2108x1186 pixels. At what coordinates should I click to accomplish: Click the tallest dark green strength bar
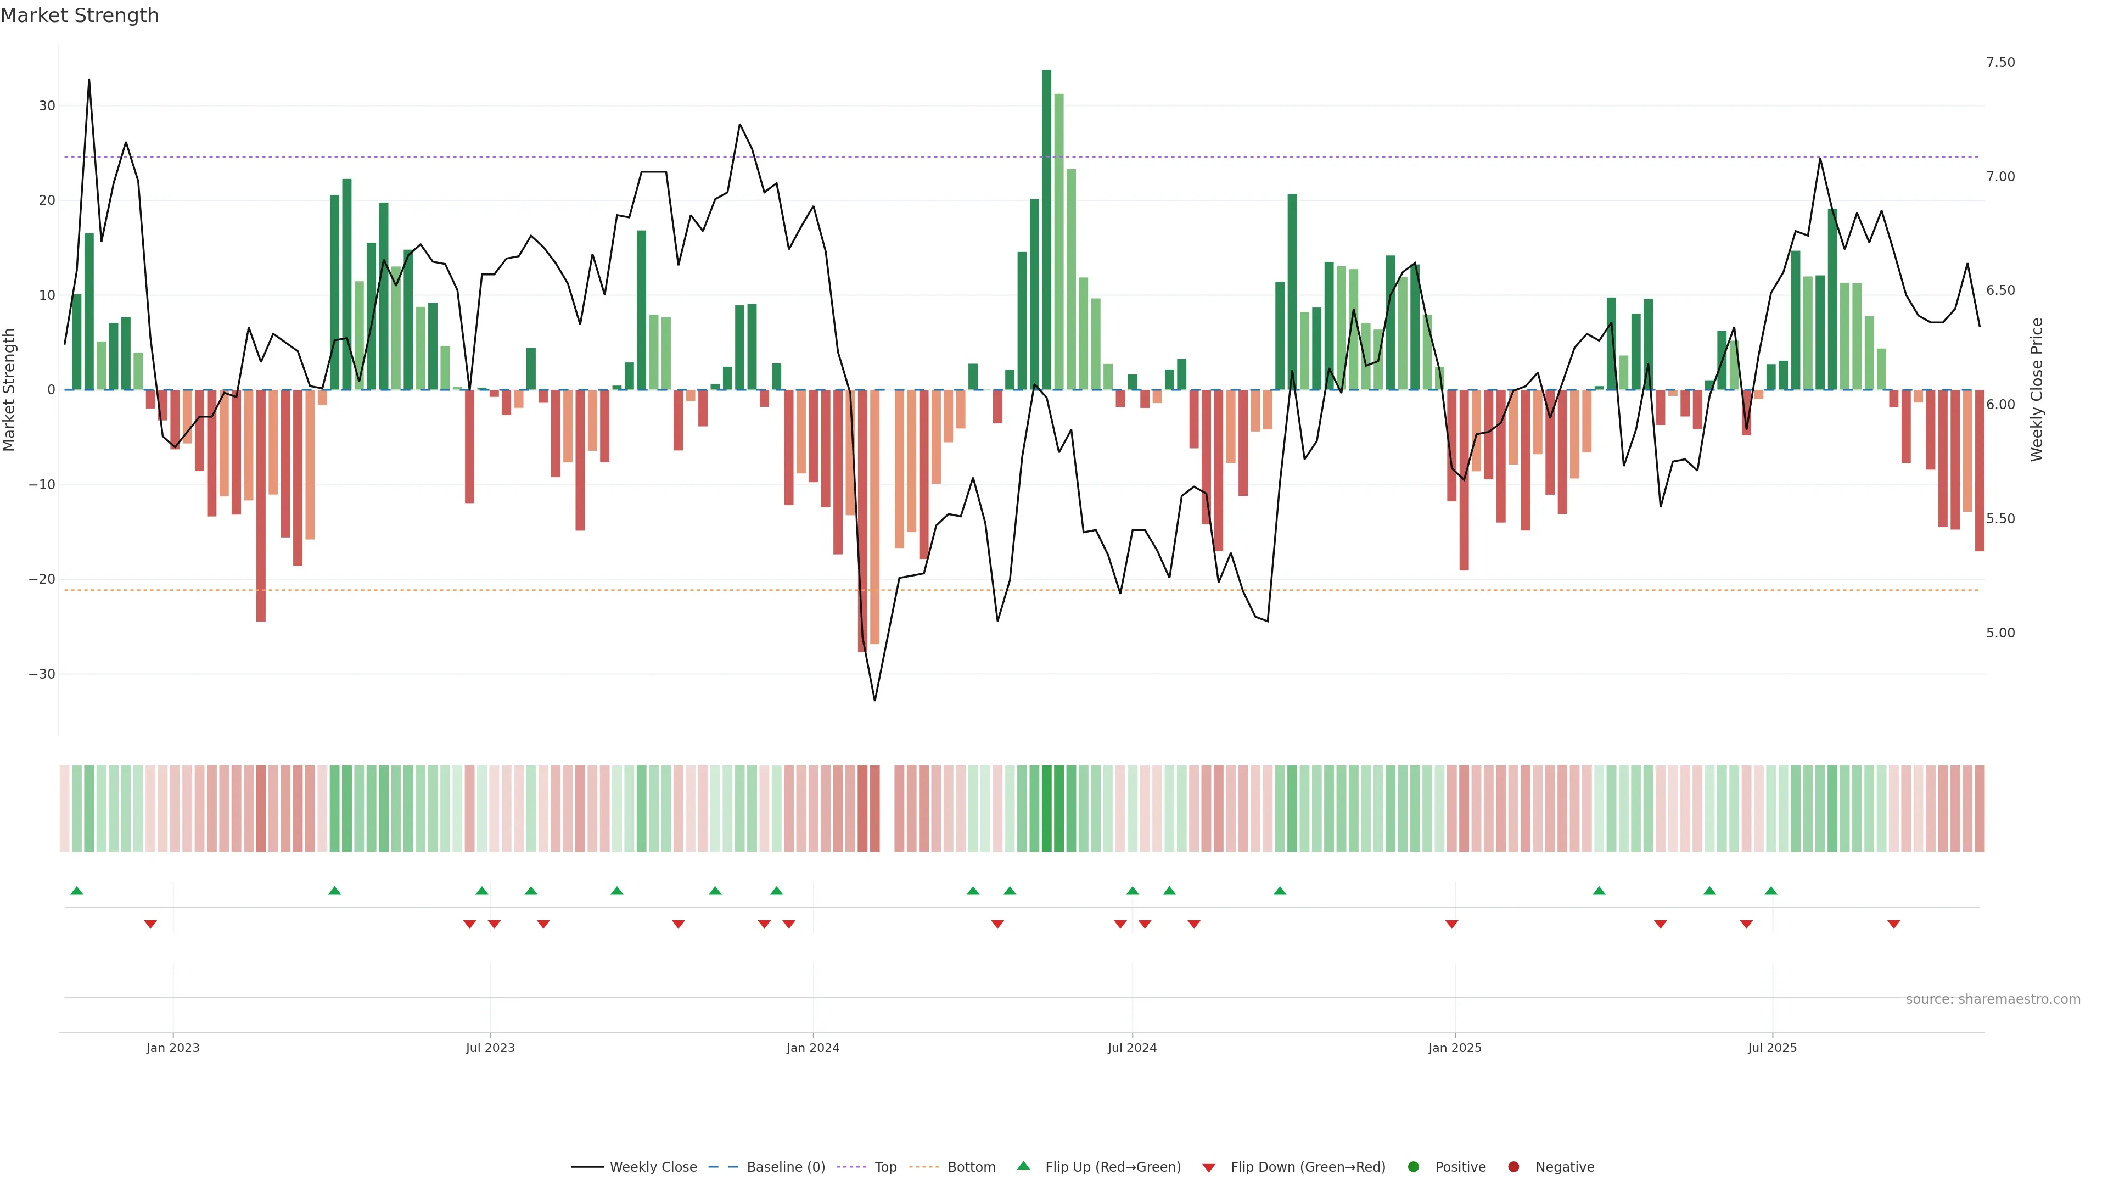click(1047, 229)
